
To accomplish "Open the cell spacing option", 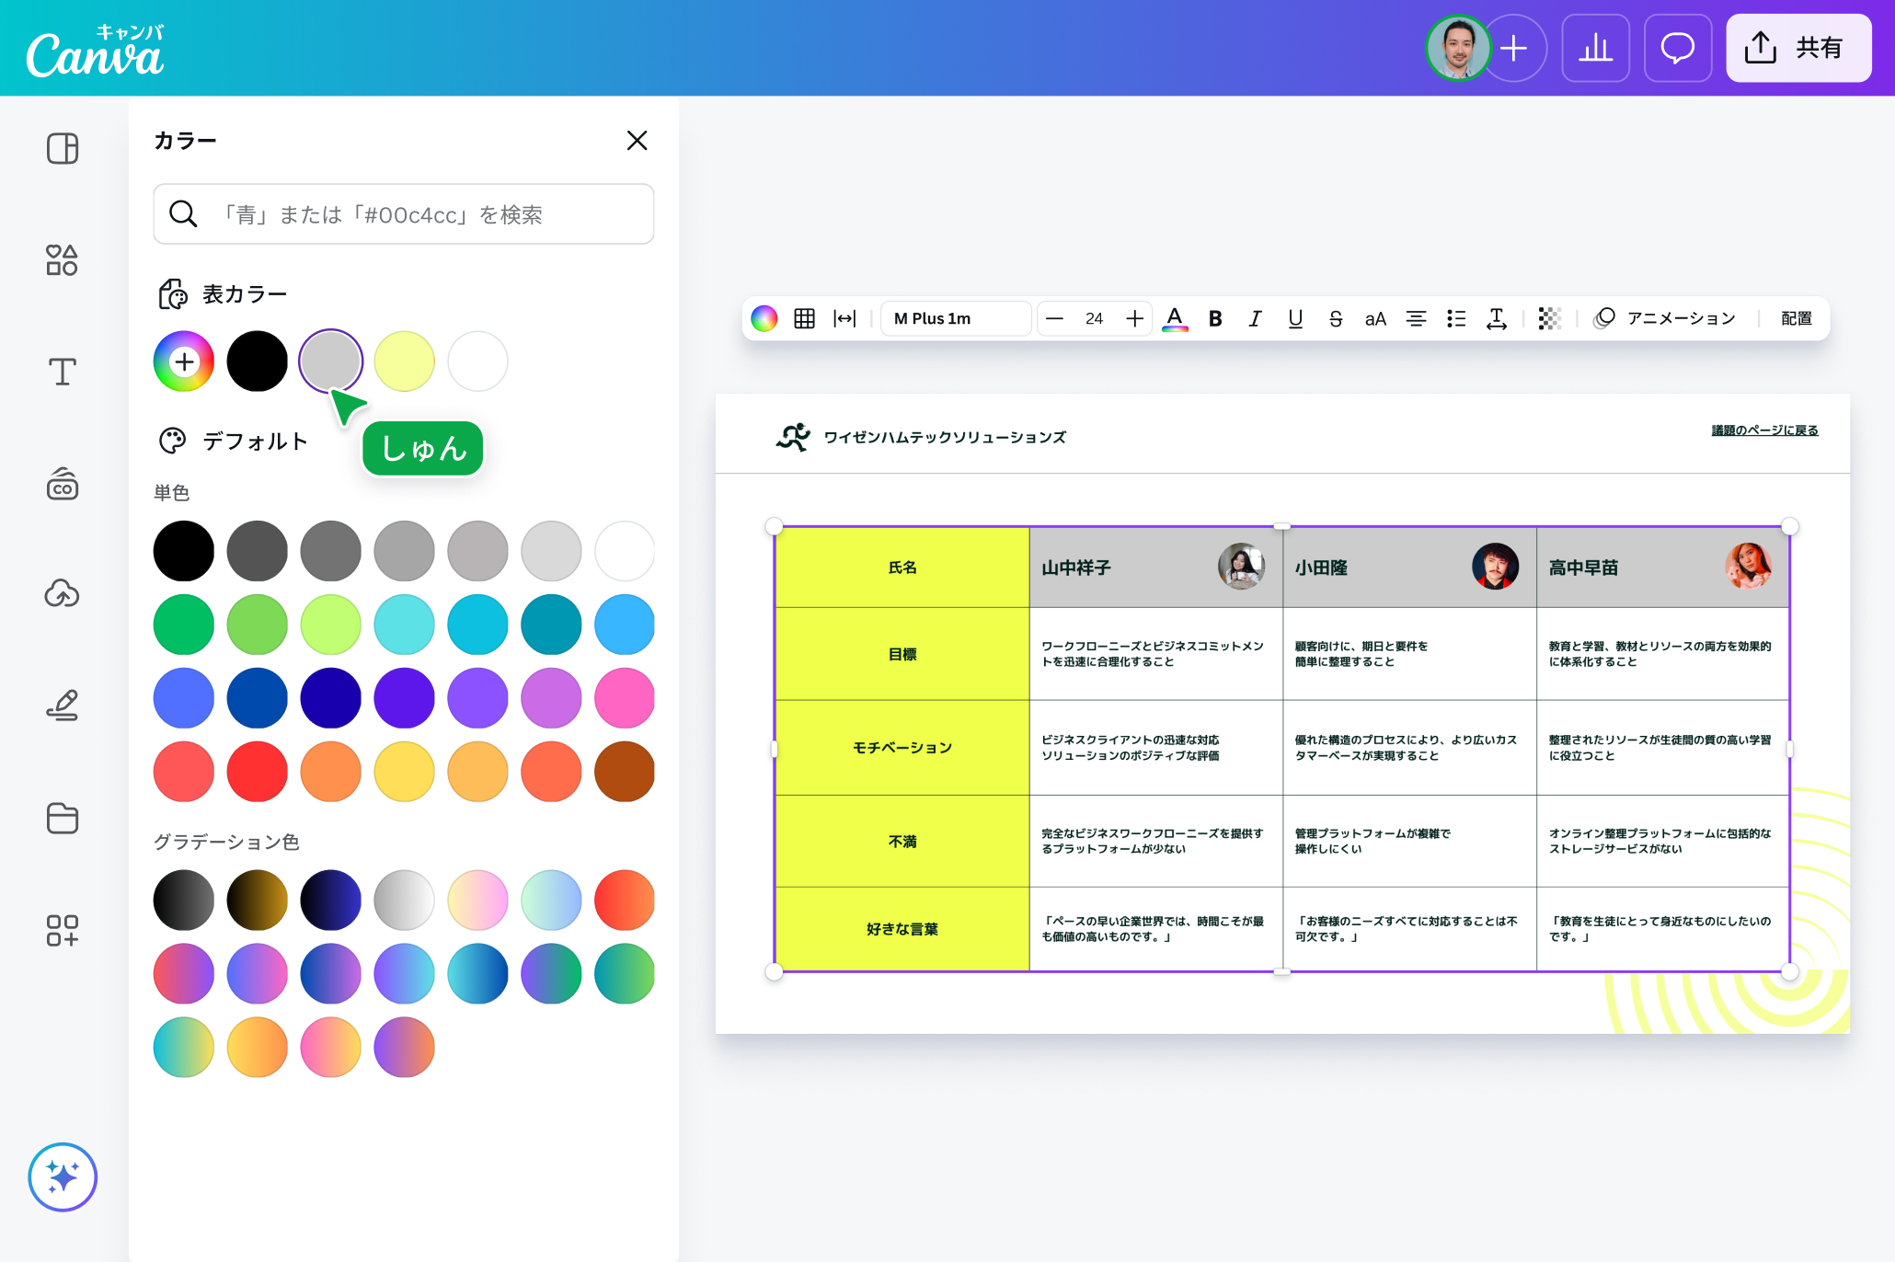I will point(844,318).
